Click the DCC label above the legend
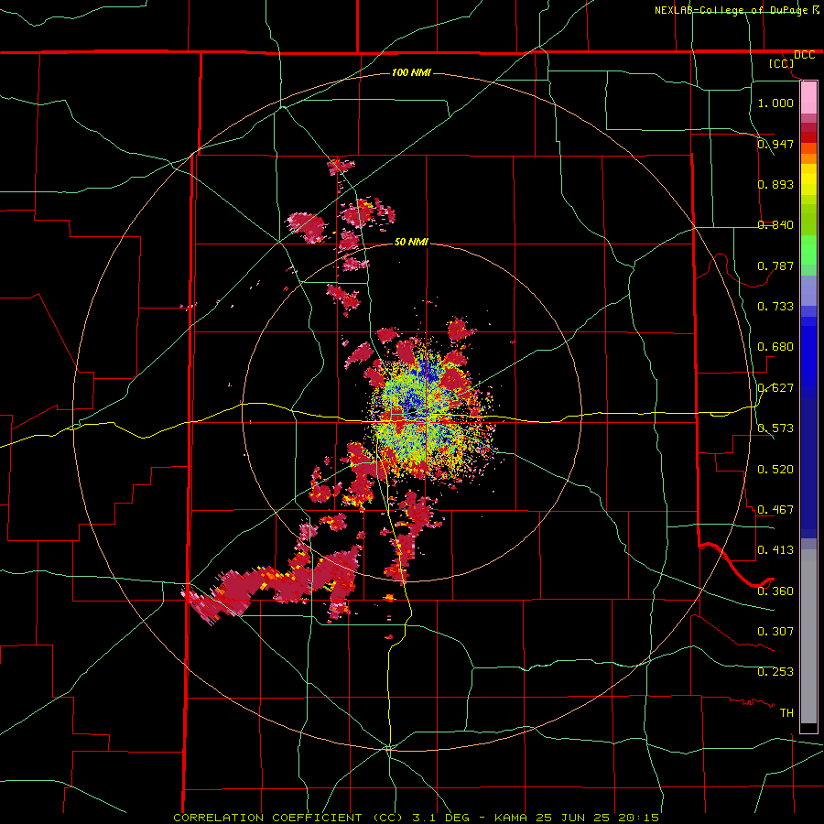The width and height of the screenshot is (824, 824). coord(805,55)
